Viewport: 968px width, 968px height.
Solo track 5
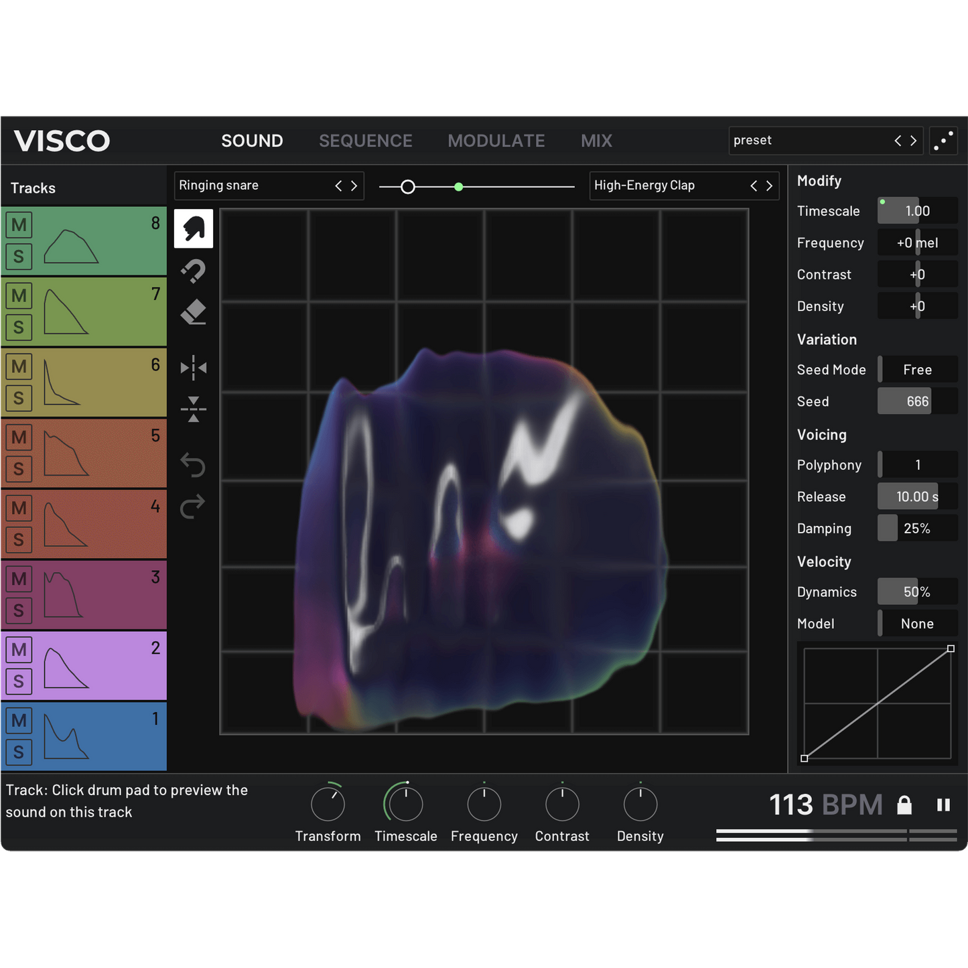pos(19,469)
